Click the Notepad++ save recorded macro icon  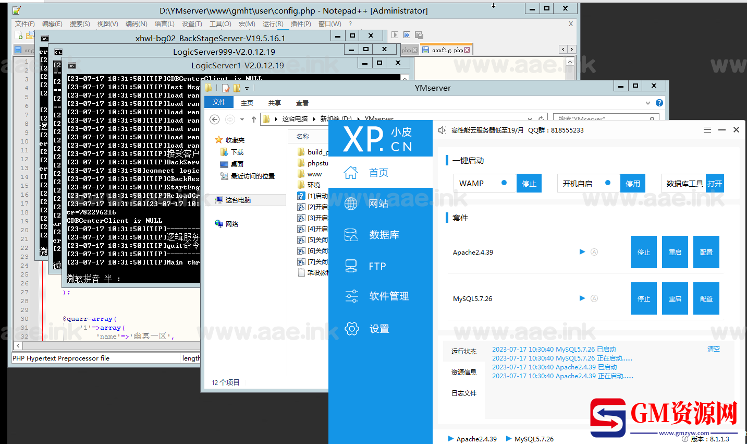tap(419, 35)
